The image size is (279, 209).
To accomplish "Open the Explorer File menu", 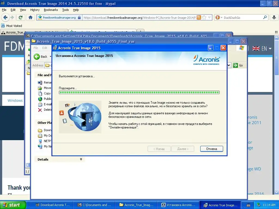I will (x=36, y=48).
